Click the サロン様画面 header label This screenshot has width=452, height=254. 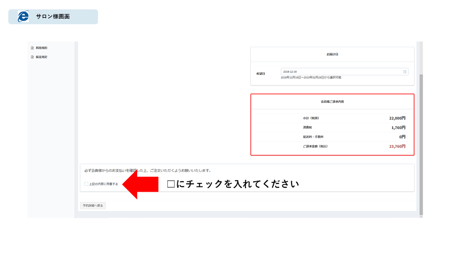(x=53, y=17)
